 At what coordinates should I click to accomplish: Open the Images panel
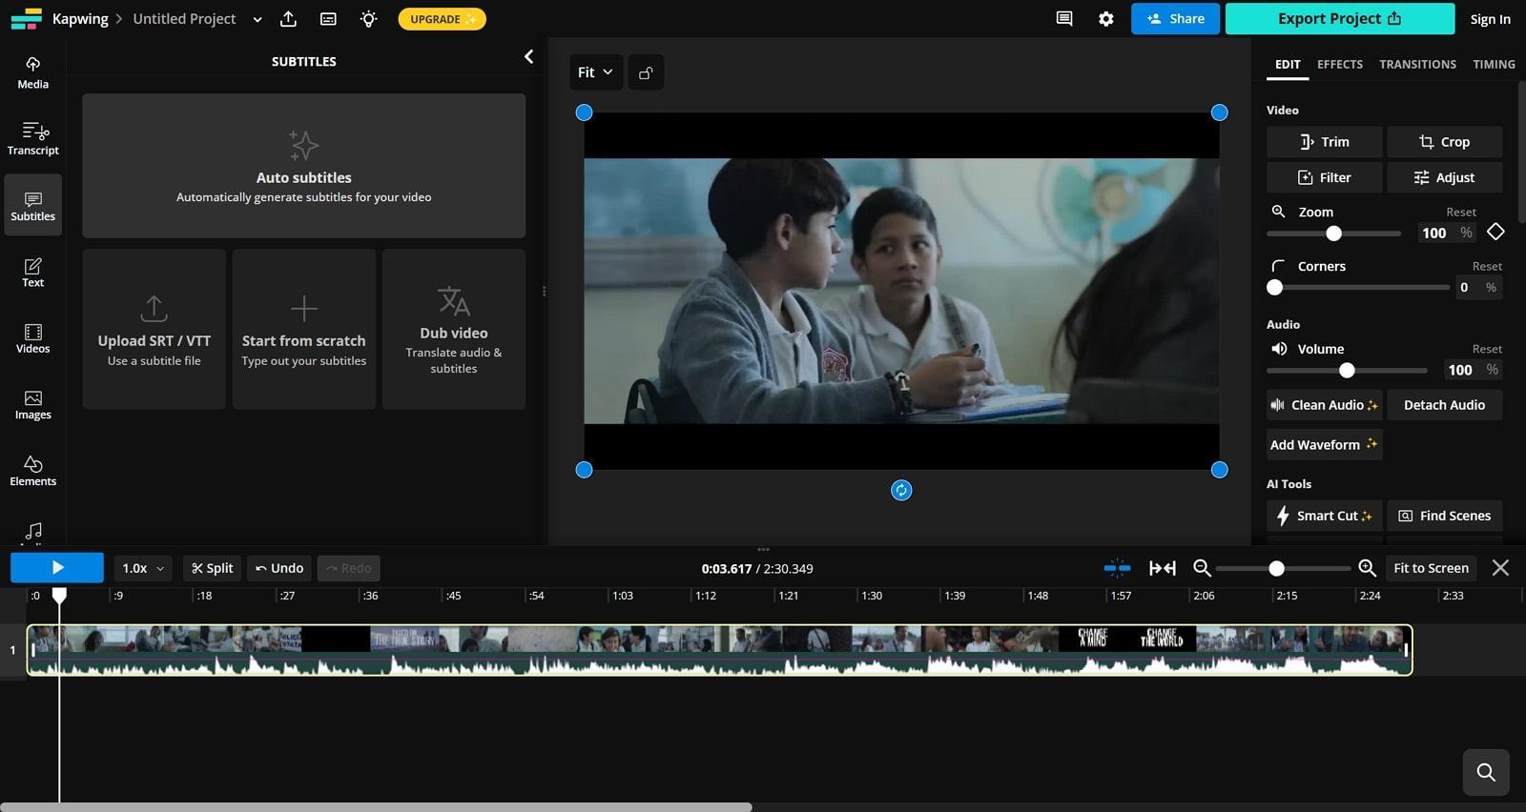point(32,404)
